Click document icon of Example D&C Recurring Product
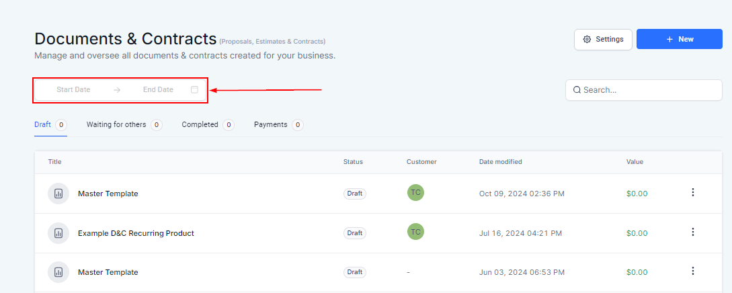 58,233
